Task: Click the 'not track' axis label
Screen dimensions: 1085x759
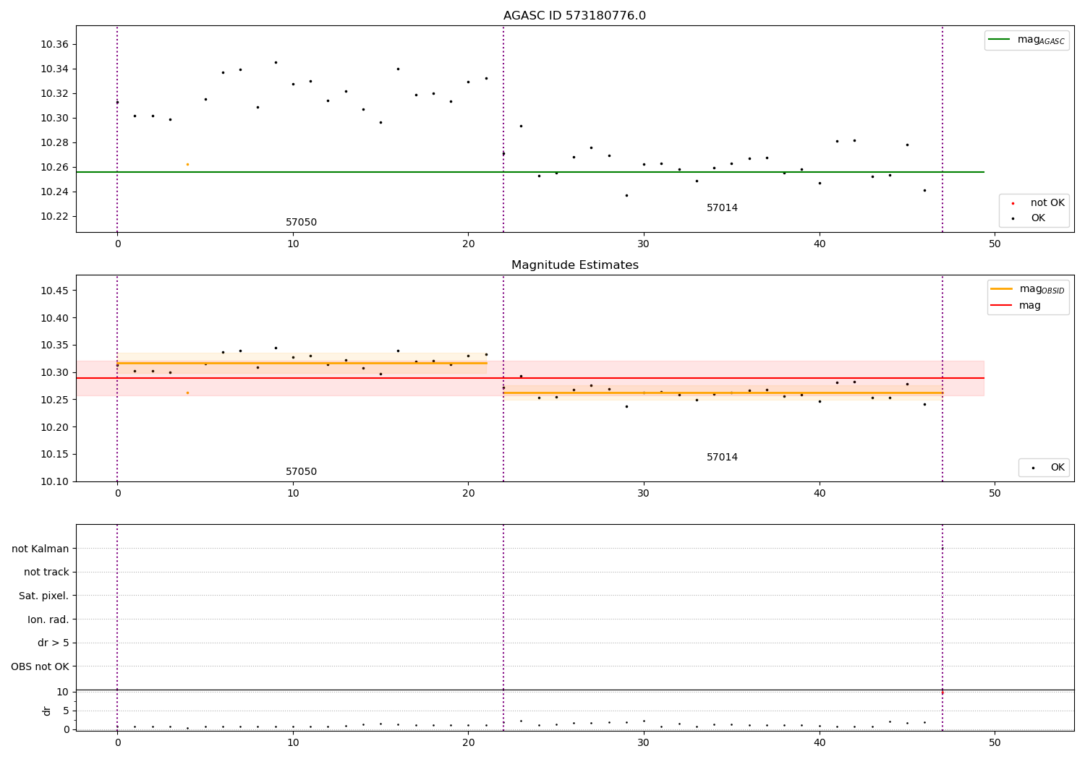Action: (46, 572)
